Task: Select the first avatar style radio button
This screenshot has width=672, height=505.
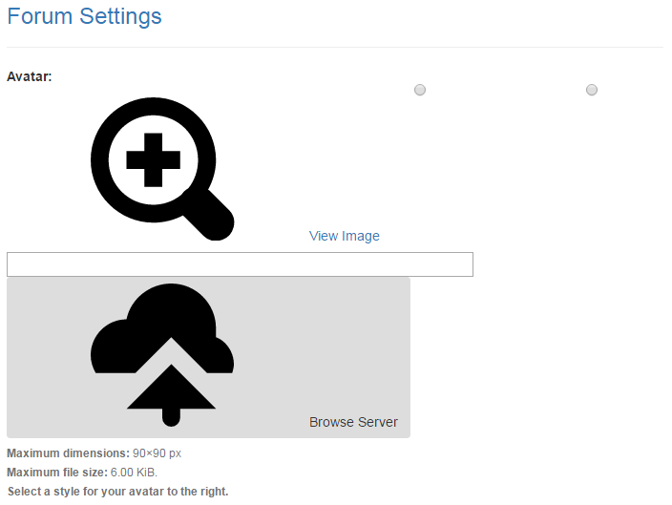Action: (420, 90)
